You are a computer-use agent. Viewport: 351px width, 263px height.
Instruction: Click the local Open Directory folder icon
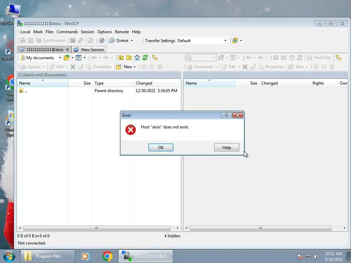pyautogui.click(x=66, y=58)
